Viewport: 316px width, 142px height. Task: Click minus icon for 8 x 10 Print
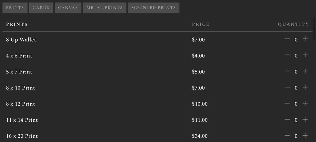(x=287, y=87)
